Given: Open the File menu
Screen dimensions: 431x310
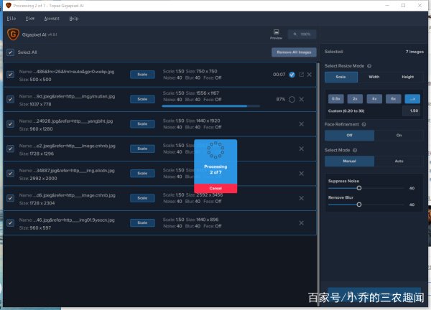Looking at the screenshot, I should 11,17.
